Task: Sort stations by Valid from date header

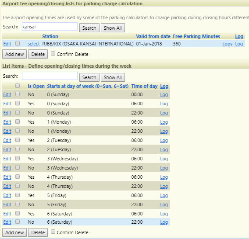Action: [x=153, y=36]
